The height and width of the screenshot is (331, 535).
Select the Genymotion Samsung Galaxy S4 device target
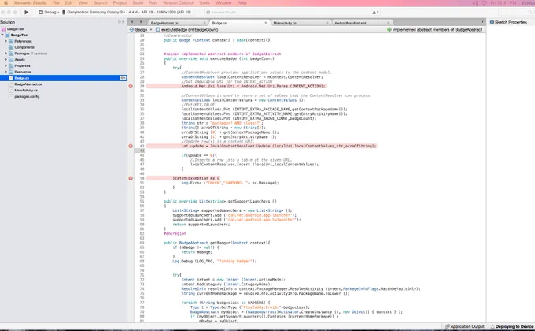point(127,12)
